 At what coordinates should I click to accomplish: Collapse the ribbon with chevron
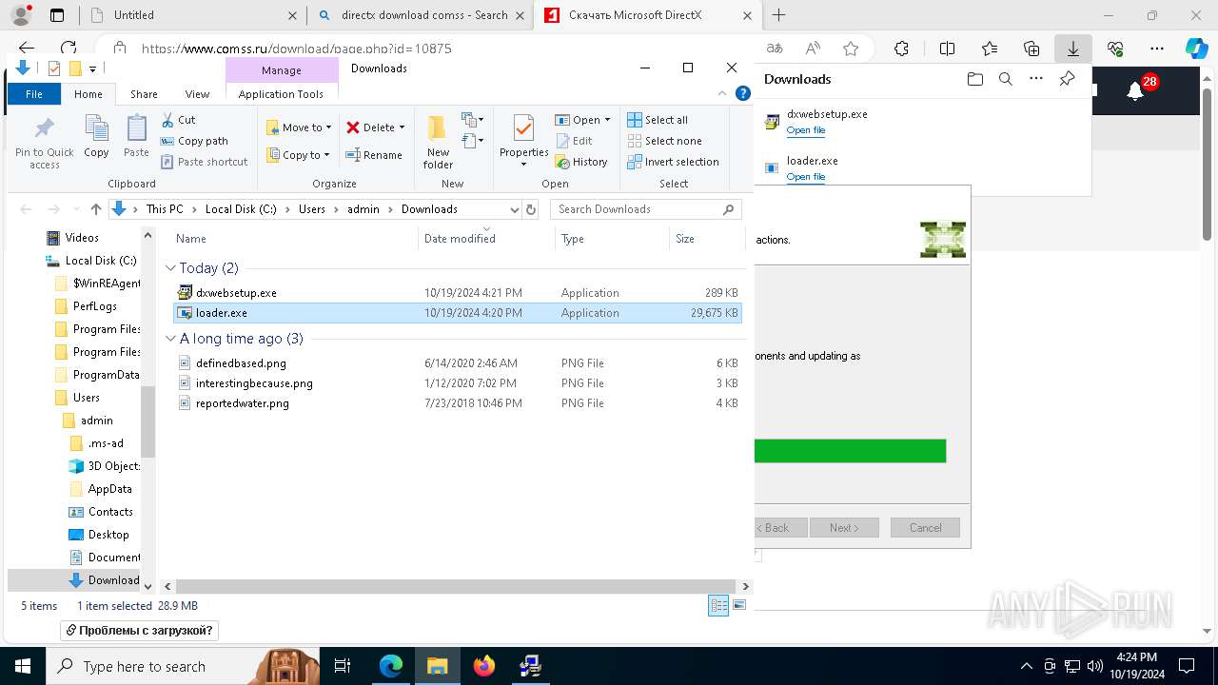723,93
